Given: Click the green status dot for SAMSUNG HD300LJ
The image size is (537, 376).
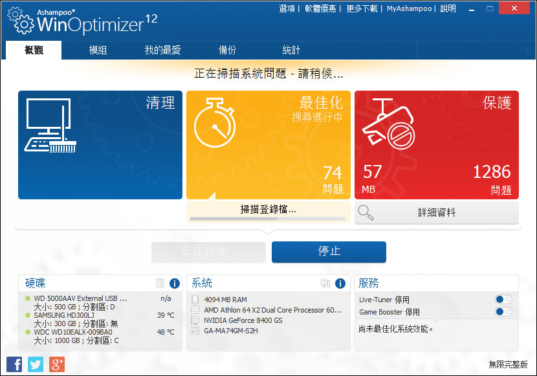Looking at the screenshot, I should click(x=28, y=315).
